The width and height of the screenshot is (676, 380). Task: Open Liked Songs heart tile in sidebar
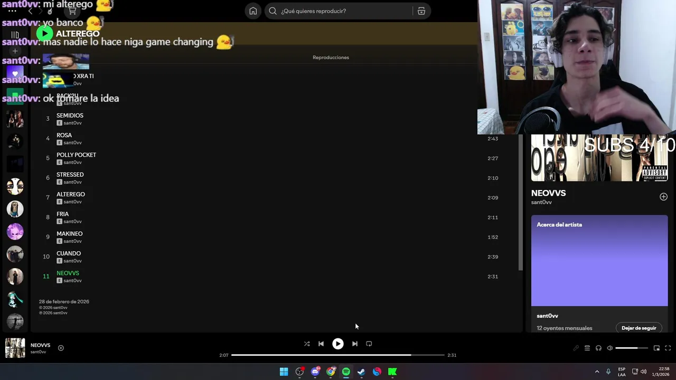click(15, 74)
